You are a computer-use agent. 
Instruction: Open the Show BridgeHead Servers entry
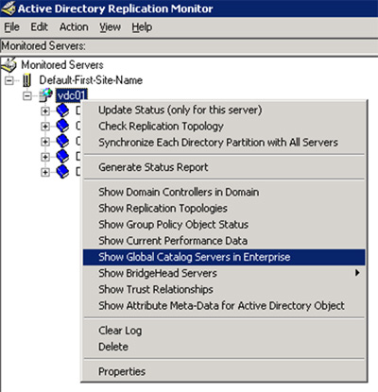[x=224, y=273]
